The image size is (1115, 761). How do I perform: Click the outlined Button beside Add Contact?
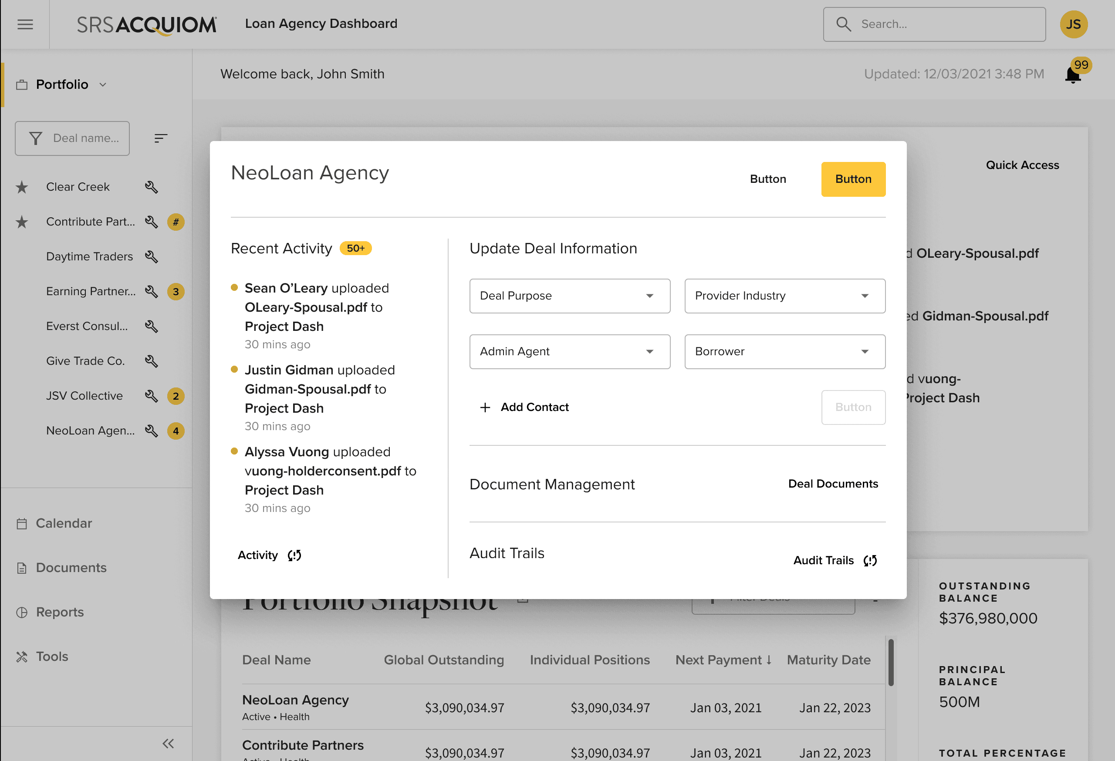[x=853, y=407]
